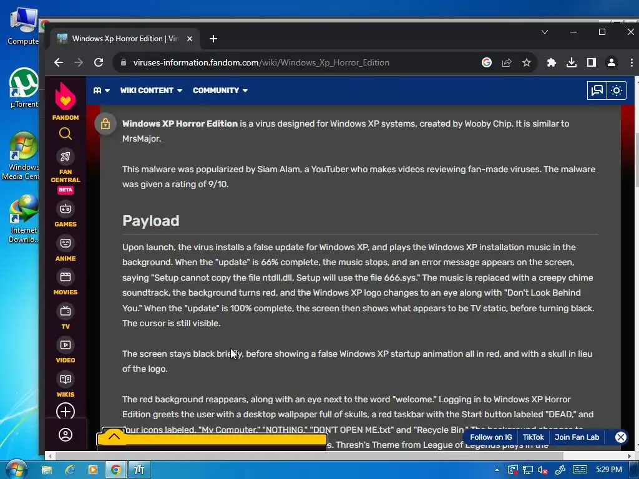Launch Internet Explorer from taskbar
This screenshot has width=639, height=479.
pyautogui.click(x=70, y=470)
